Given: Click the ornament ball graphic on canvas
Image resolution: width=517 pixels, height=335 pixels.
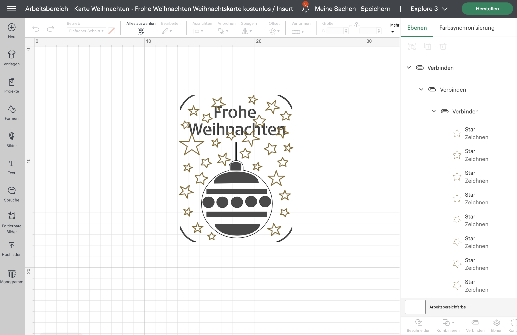Looking at the screenshot, I should 237,203.
